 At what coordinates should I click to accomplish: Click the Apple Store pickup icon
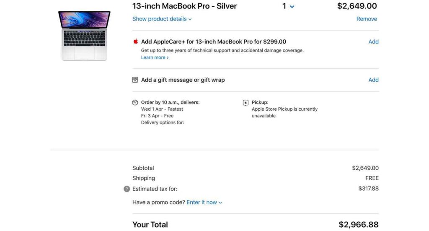tap(246, 103)
